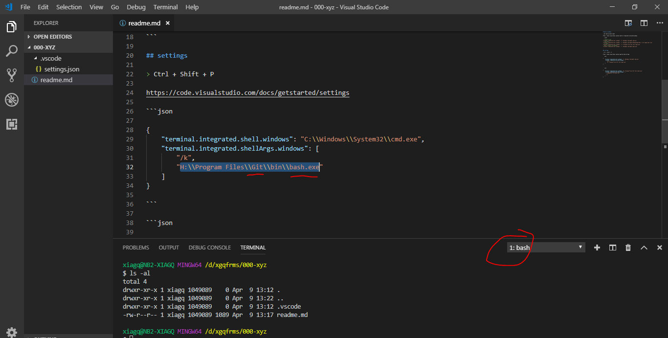This screenshot has width=668, height=338.
Task: Split the editor right icon
Action: click(644, 23)
